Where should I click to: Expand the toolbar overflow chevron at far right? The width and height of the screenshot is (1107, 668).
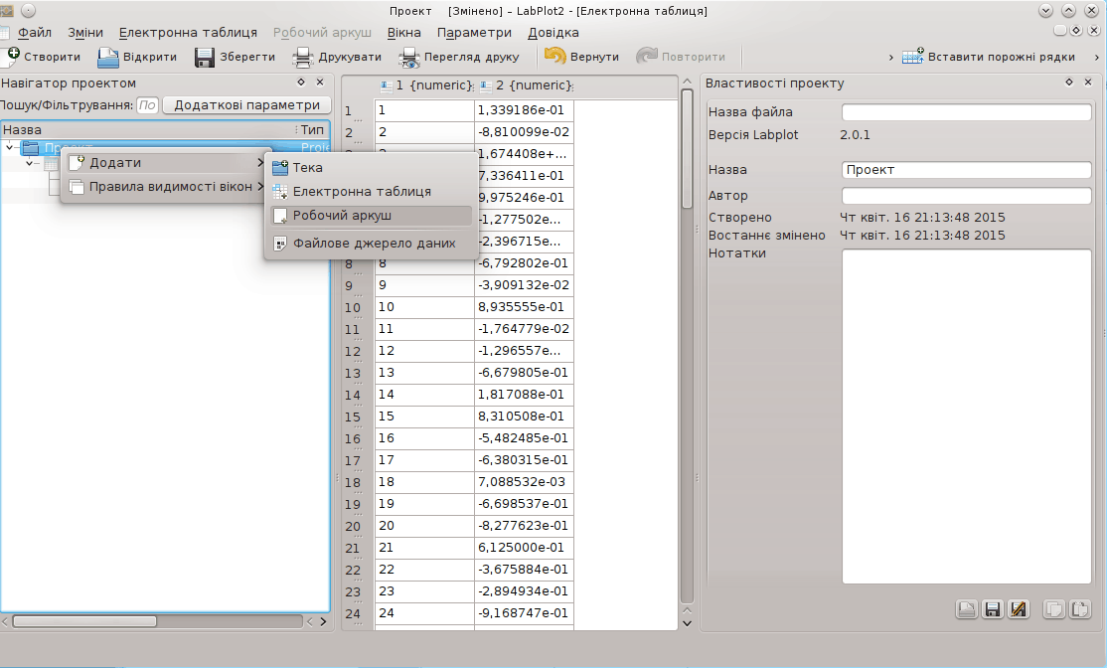[x=1096, y=57]
